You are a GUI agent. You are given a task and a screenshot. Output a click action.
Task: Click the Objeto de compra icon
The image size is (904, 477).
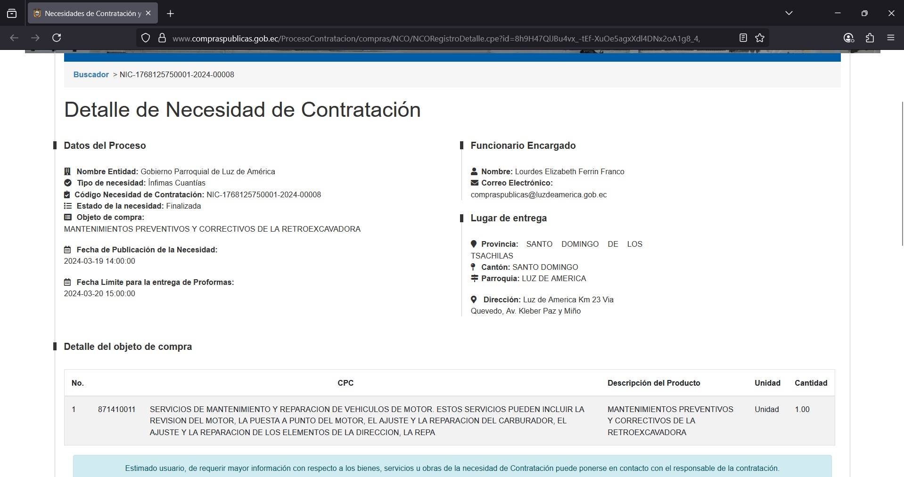68,217
